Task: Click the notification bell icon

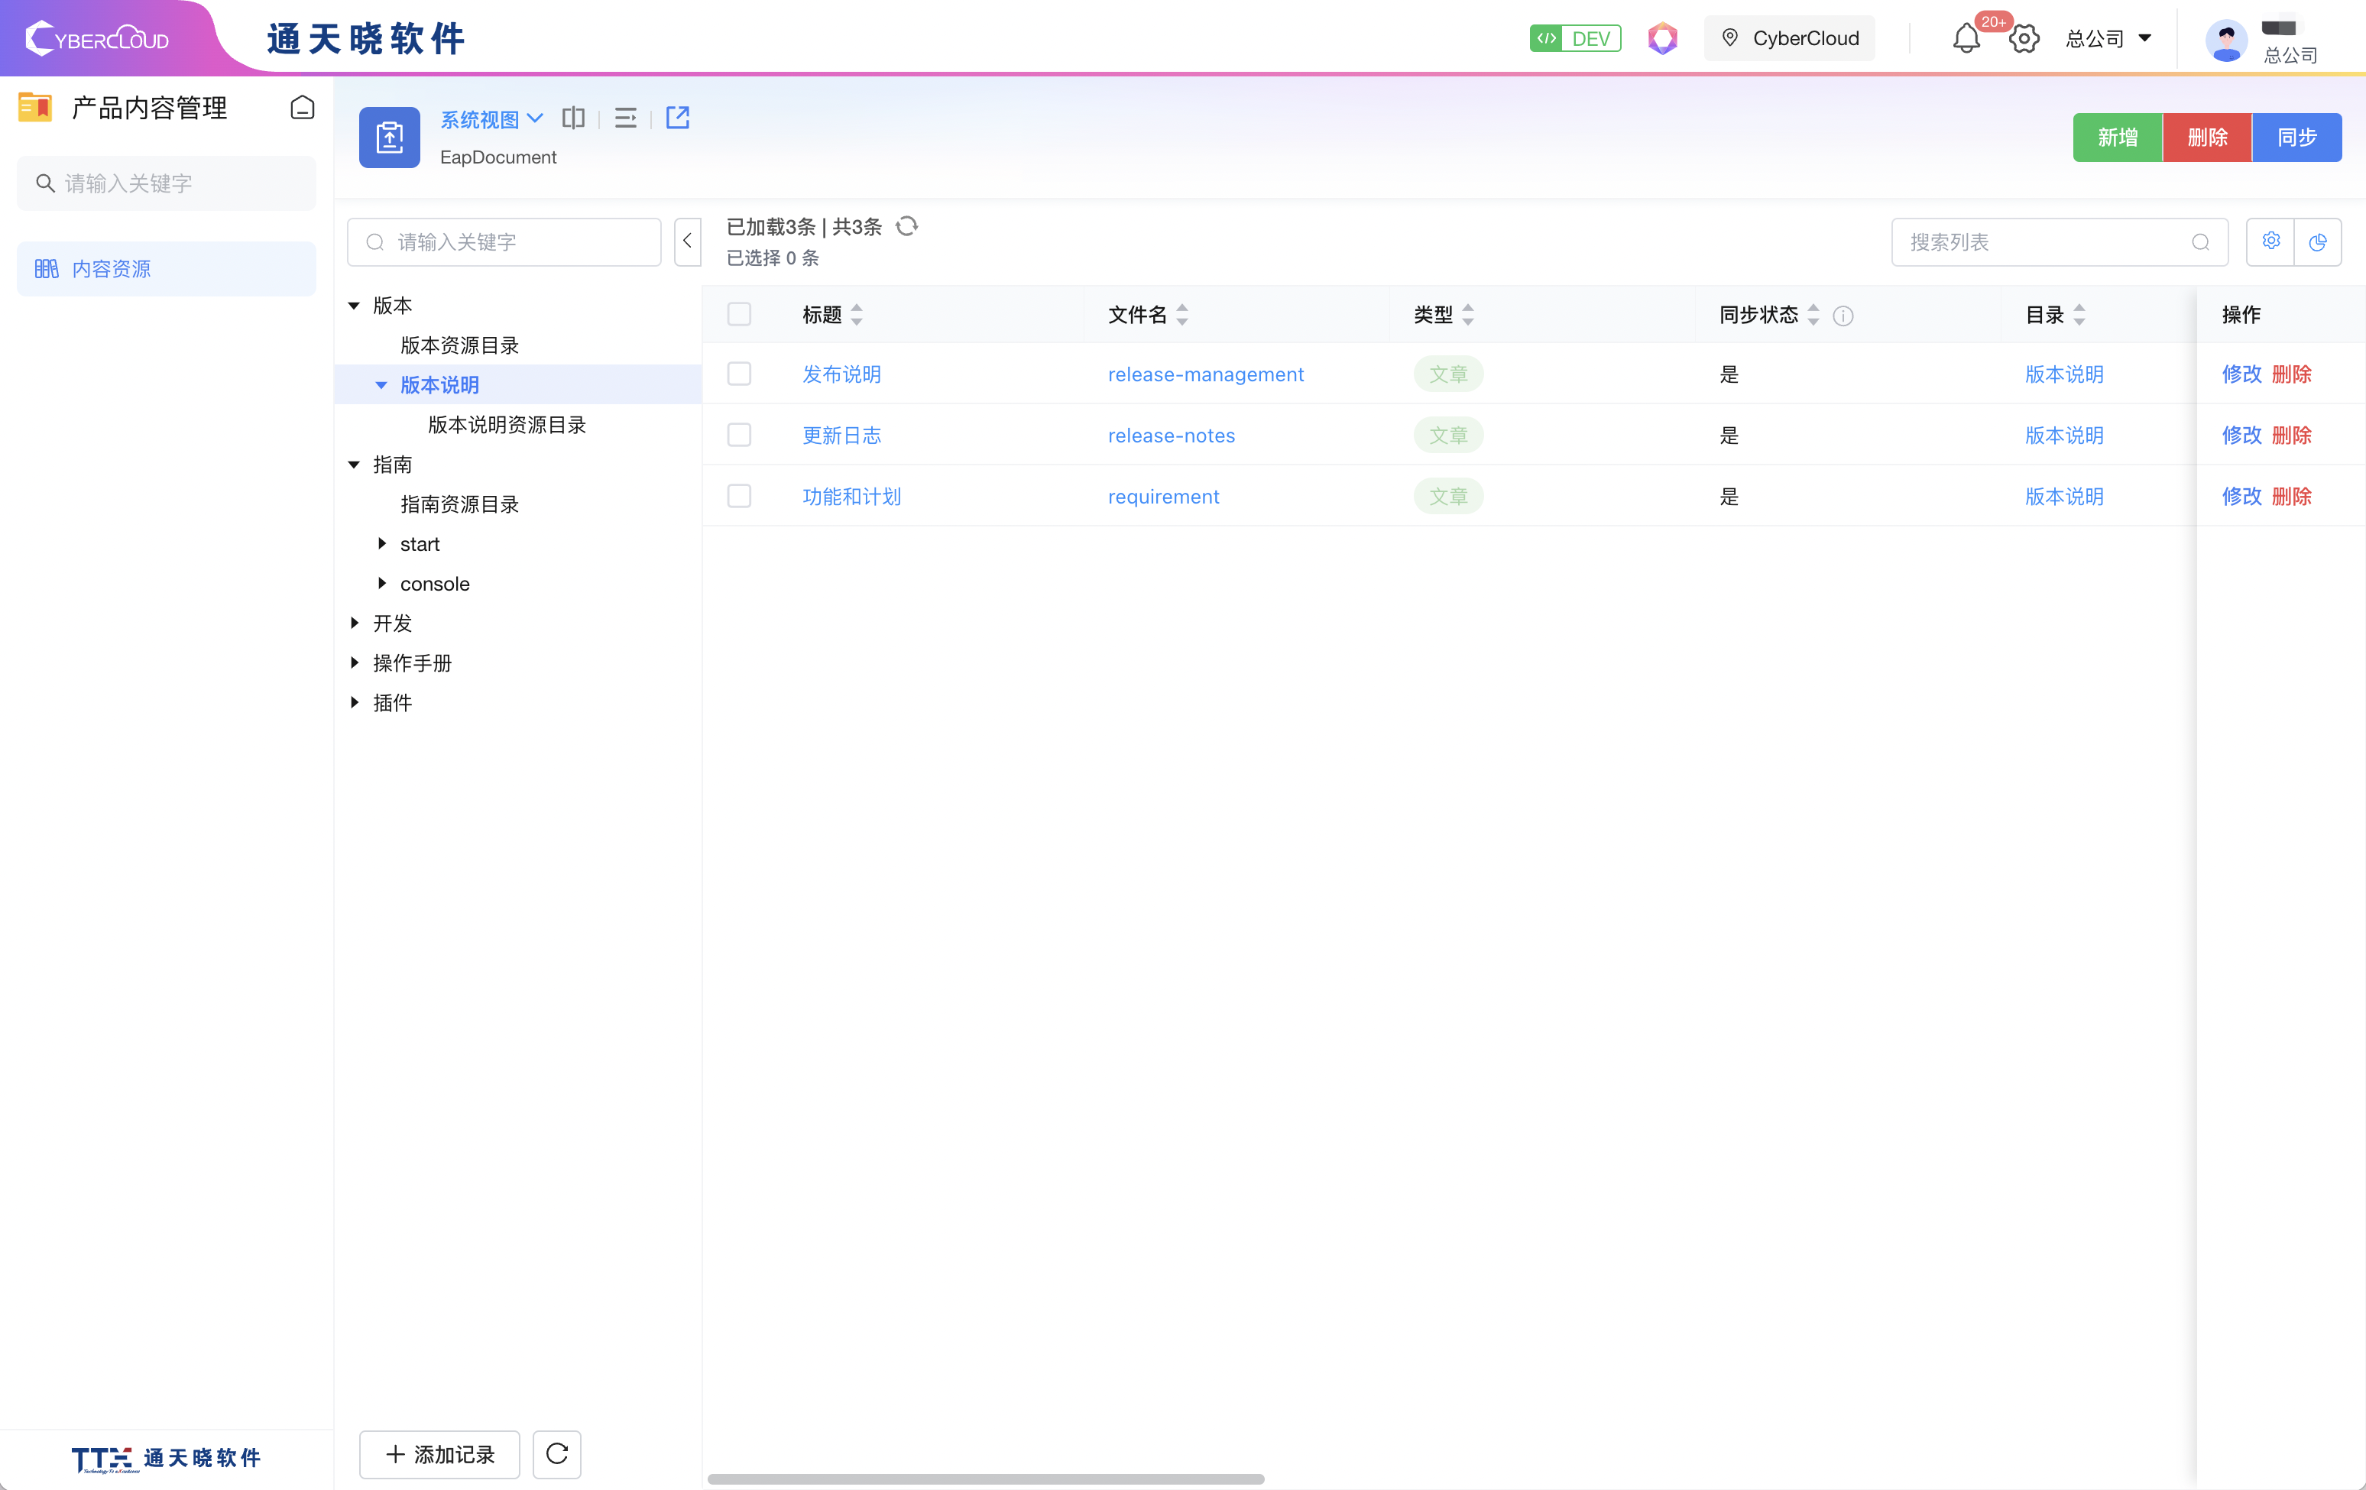Action: pyautogui.click(x=1965, y=39)
